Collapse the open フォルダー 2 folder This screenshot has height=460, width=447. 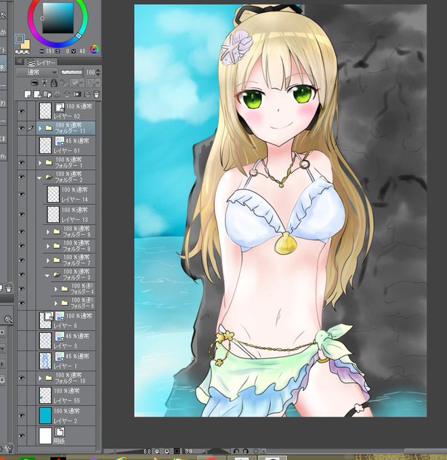[x=39, y=177]
